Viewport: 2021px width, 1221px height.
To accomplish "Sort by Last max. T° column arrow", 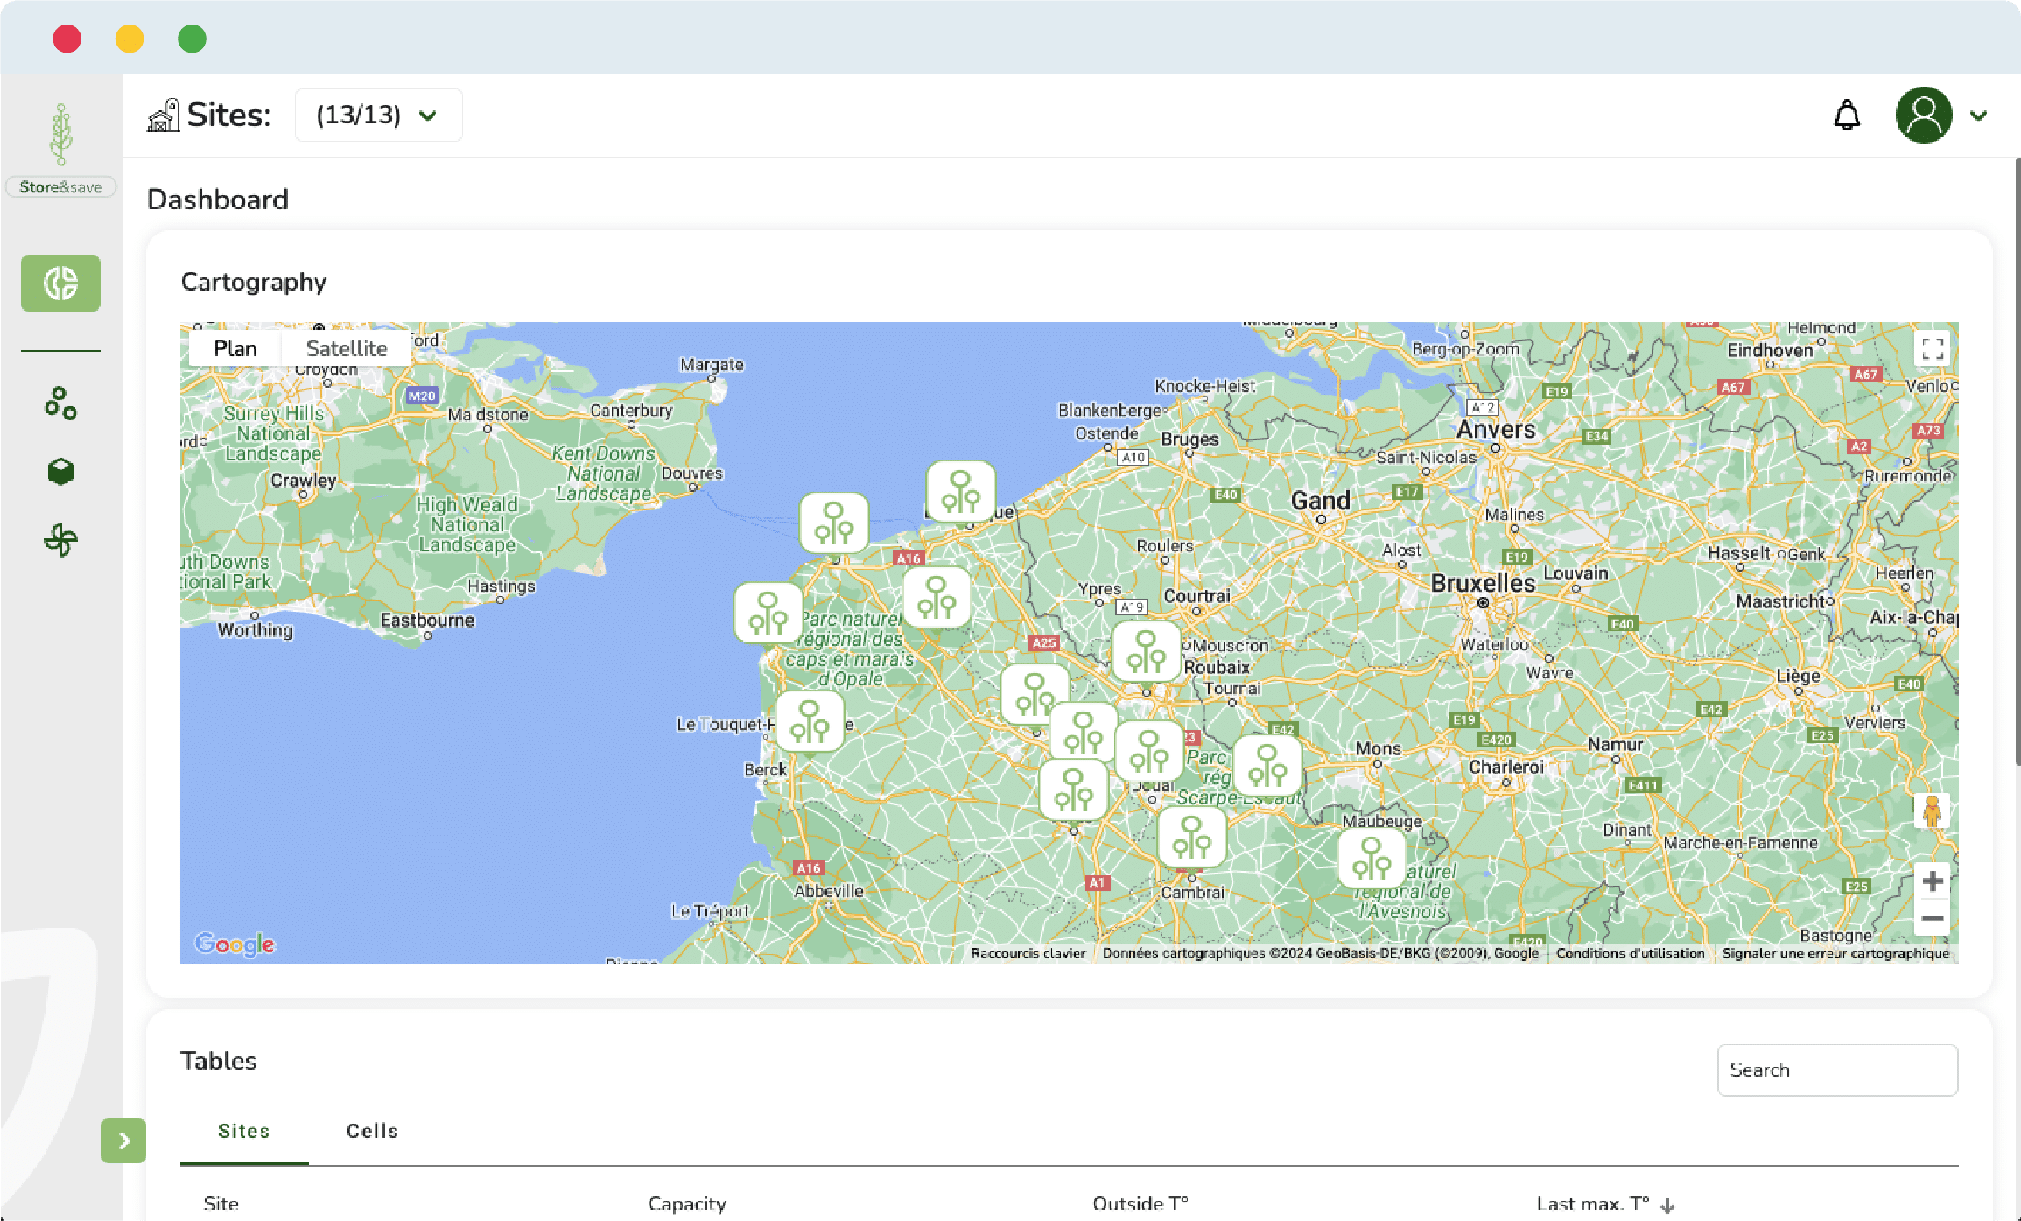I will [x=1667, y=1205].
